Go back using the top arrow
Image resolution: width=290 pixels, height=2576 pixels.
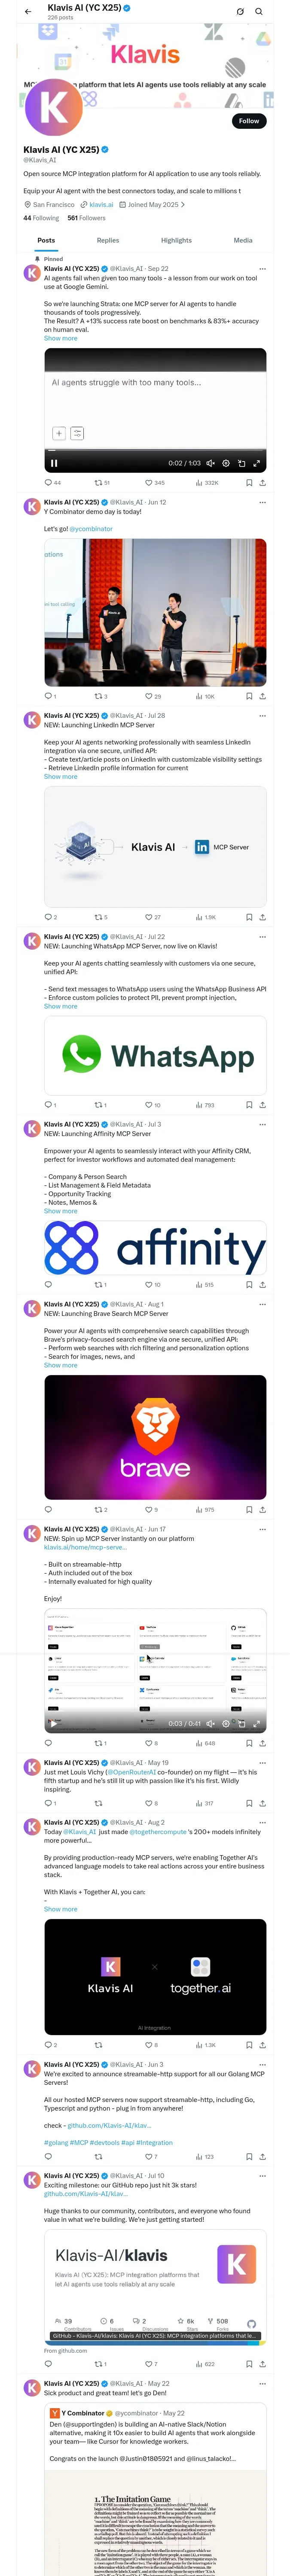28,11
